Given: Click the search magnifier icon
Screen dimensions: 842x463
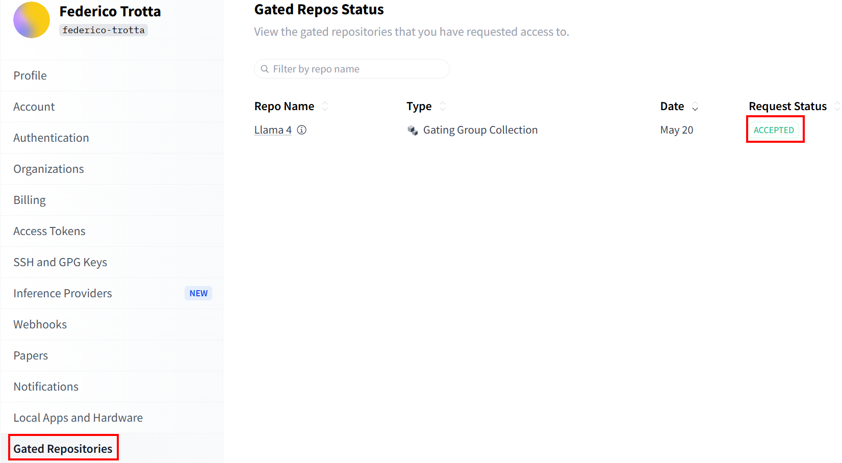Looking at the screenshot, I should click(x=265, y=68).
